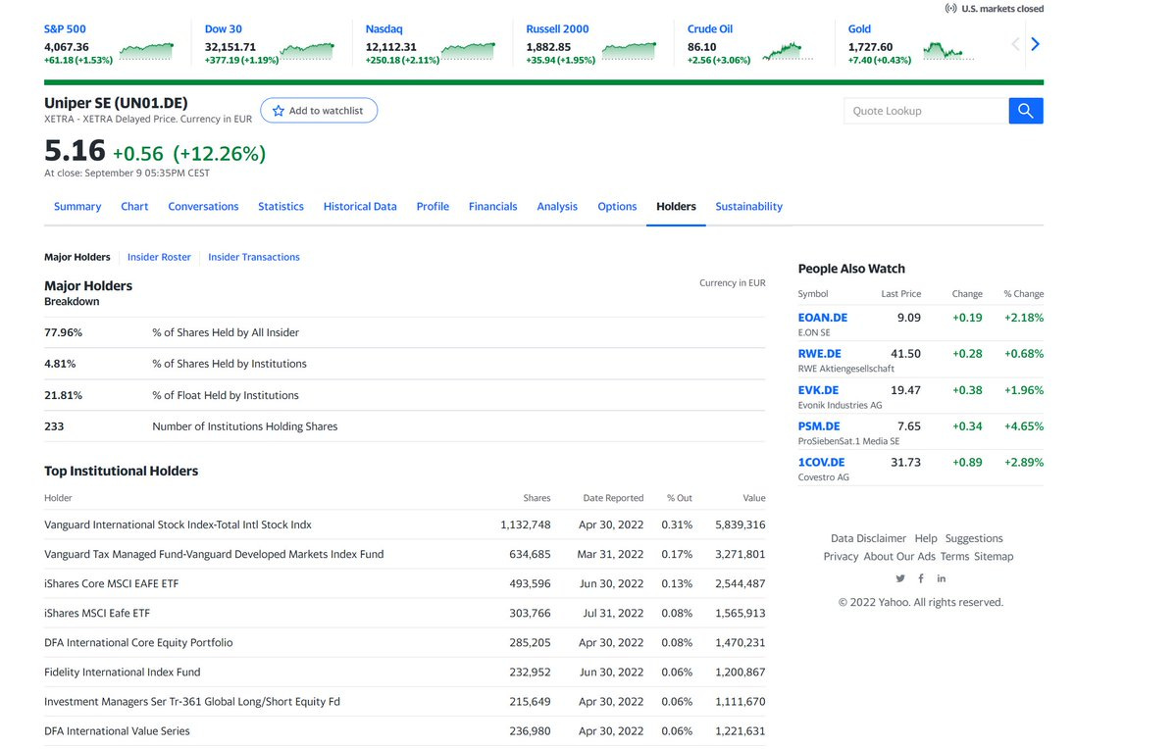Image resolution: width=1176 pixels, height=749 pixels.
Task: Open the Data Disclaimer link
Action: point(868,538)
